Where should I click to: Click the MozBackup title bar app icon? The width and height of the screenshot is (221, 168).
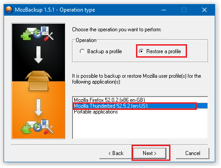click(9, 10)
